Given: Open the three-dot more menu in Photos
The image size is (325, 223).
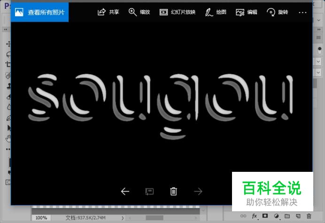Looking at the screenshot, I should pos(302,12).
